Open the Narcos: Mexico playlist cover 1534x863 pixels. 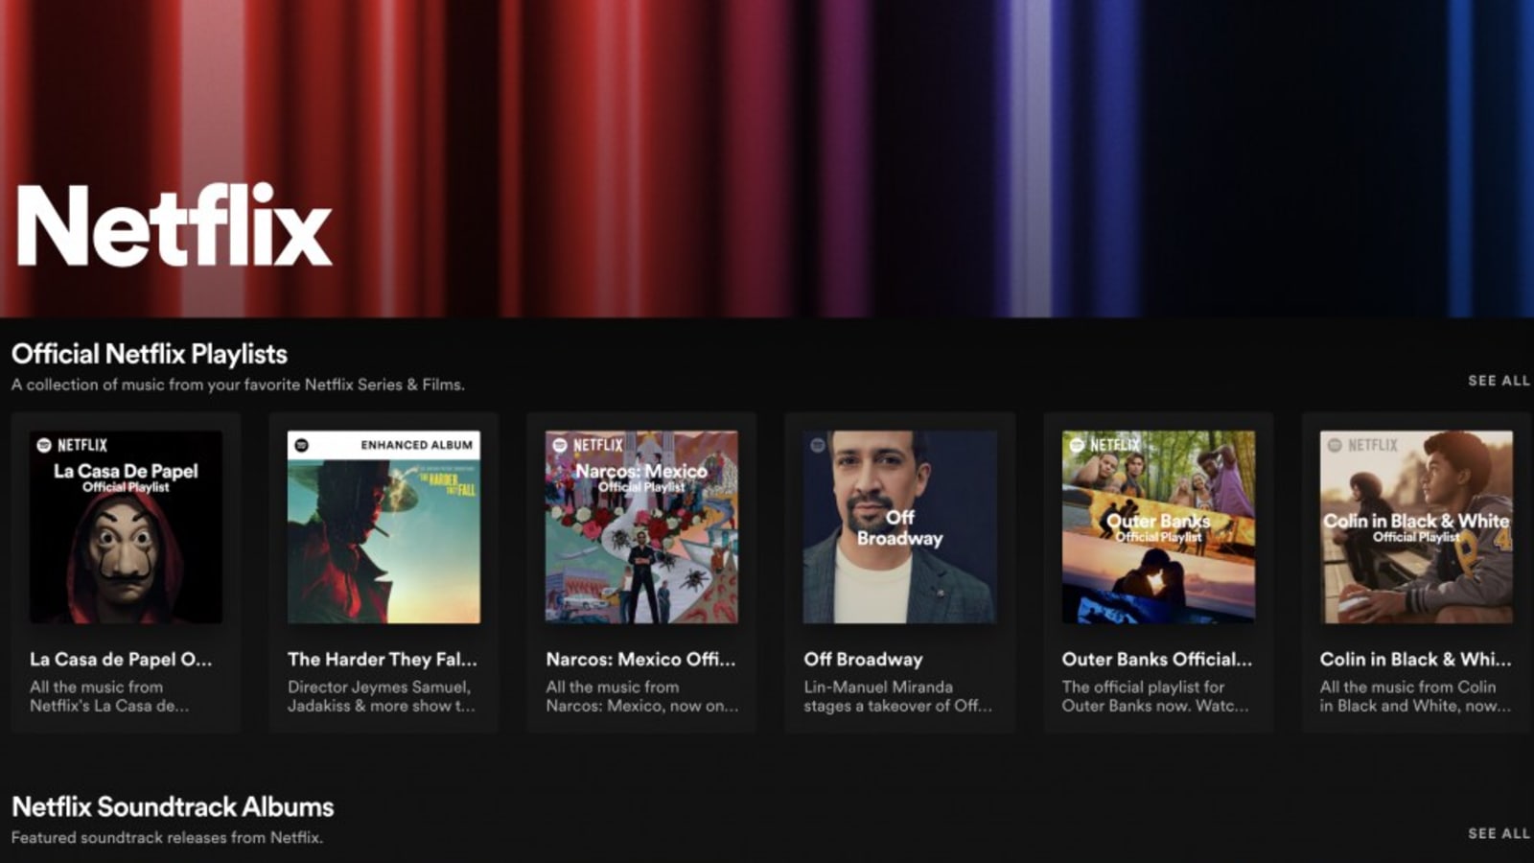point(641,527)
